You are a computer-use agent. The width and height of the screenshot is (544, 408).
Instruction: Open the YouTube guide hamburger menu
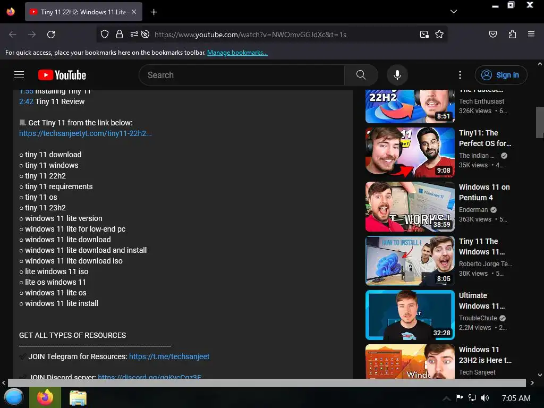(19, 75)
